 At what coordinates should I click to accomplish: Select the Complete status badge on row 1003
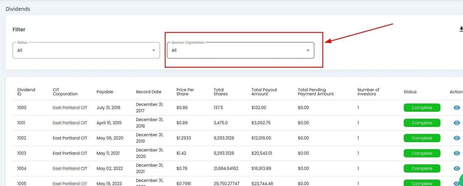coord(422,153)
